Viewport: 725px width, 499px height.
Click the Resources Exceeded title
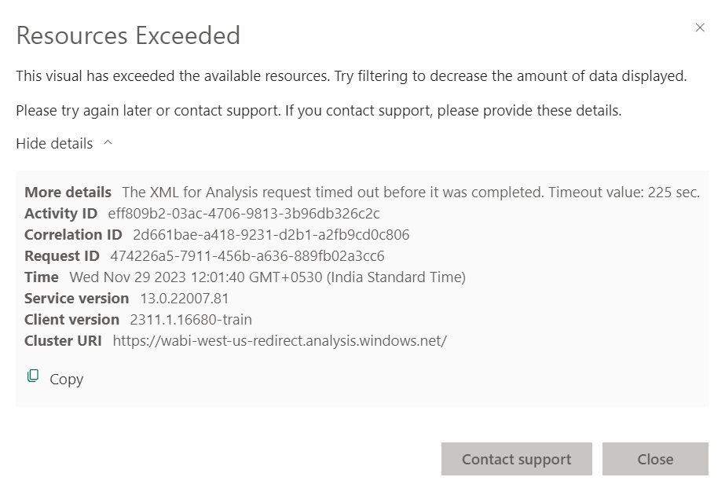coord(128,35)
